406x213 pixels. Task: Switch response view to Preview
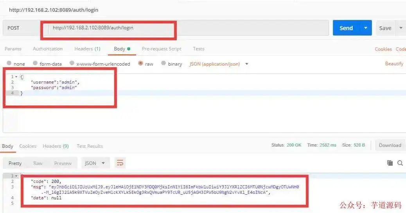63,163
